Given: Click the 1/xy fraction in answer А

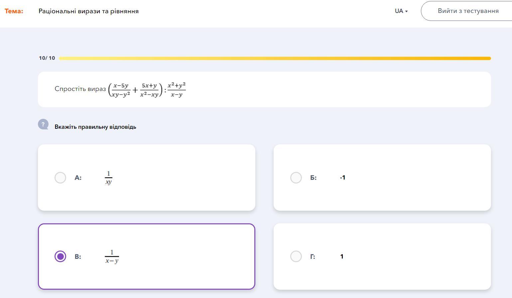Looking at the screenshot, I should [x=108, y=178].
